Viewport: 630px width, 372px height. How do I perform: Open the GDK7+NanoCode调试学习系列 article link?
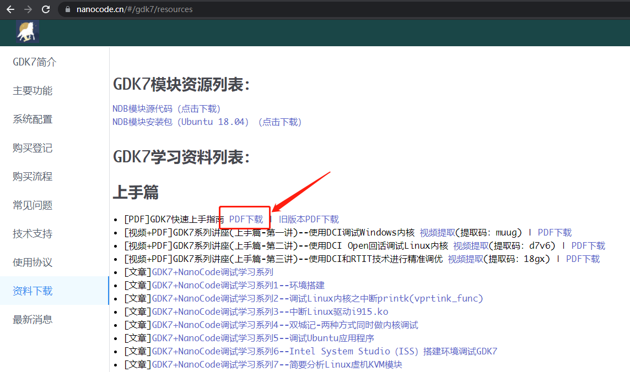pos(213,272)
